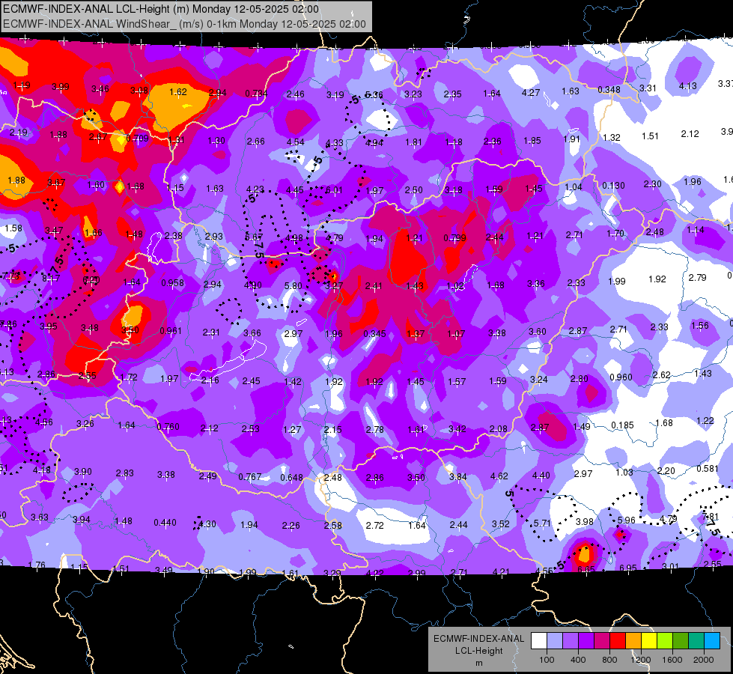Image resolution: width=733 pixels, height=674 pixels.
Task: Click the wind shear value 6.01
Action: (x=334, y=190)
